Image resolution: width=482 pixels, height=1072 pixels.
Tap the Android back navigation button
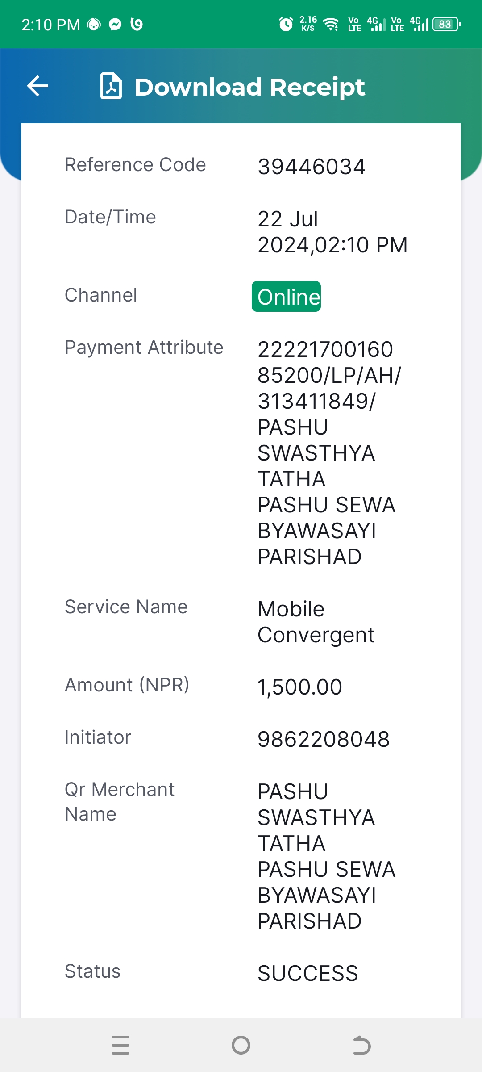(361, 1045)
